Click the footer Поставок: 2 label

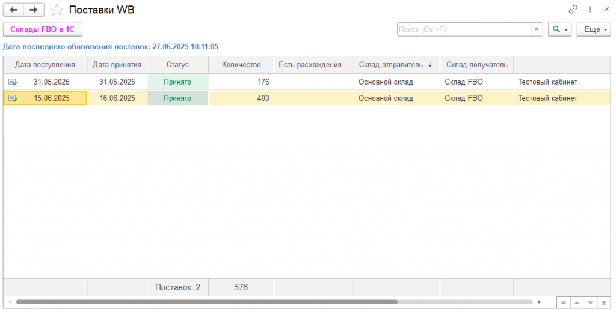pyautogui.click(x=177, y=287)
